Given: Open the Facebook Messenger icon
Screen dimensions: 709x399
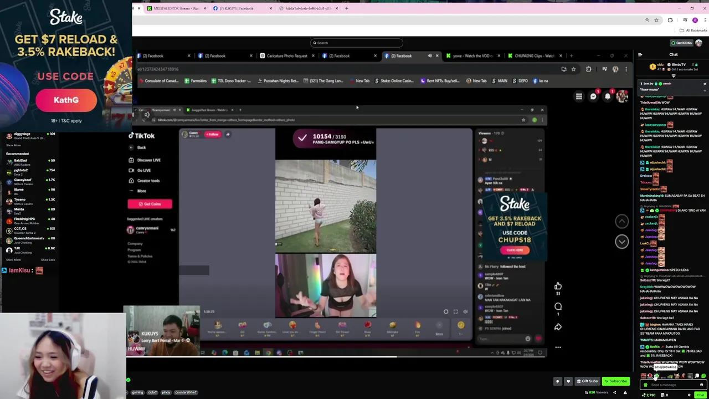Looking at the screenshot, I should click(593, 96).
